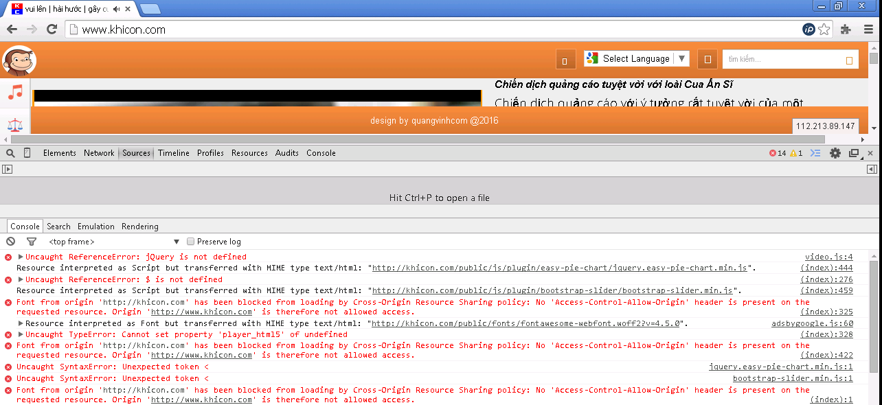Switch to the Audits panel

287,153
